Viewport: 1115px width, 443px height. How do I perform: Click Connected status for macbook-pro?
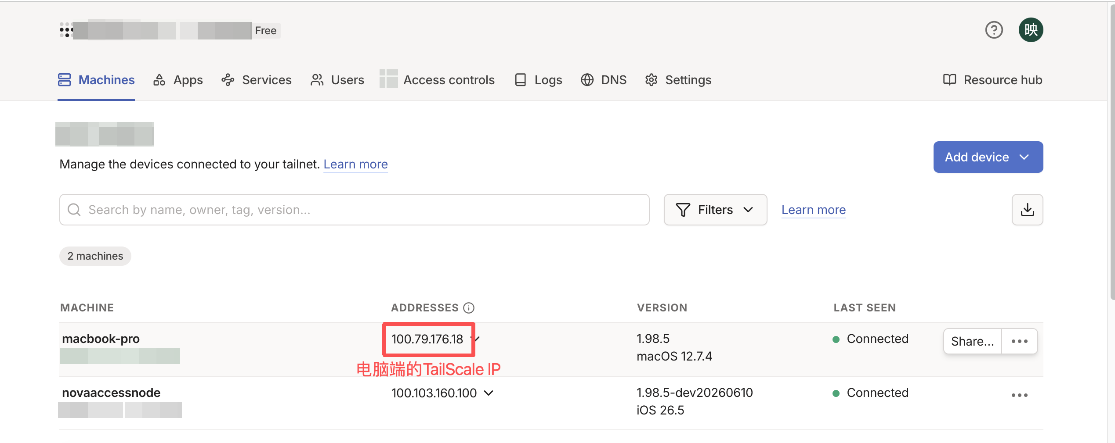pos(870,339)
